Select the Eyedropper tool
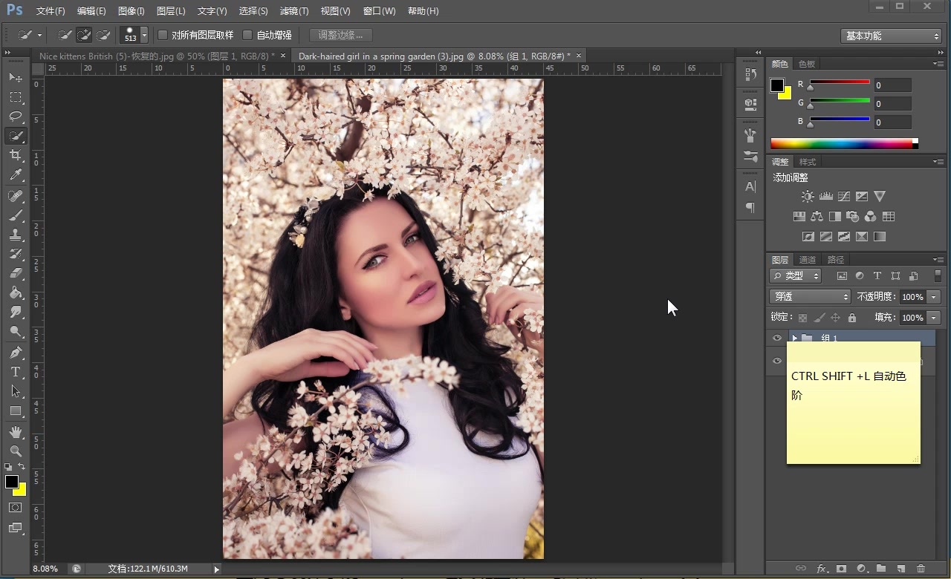Viewport: 951px width, 579px height. coord(16,174)
